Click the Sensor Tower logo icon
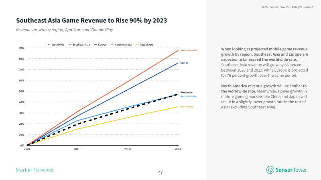Image resolution: width=321 pixels, height=180 pixels. 270,170
